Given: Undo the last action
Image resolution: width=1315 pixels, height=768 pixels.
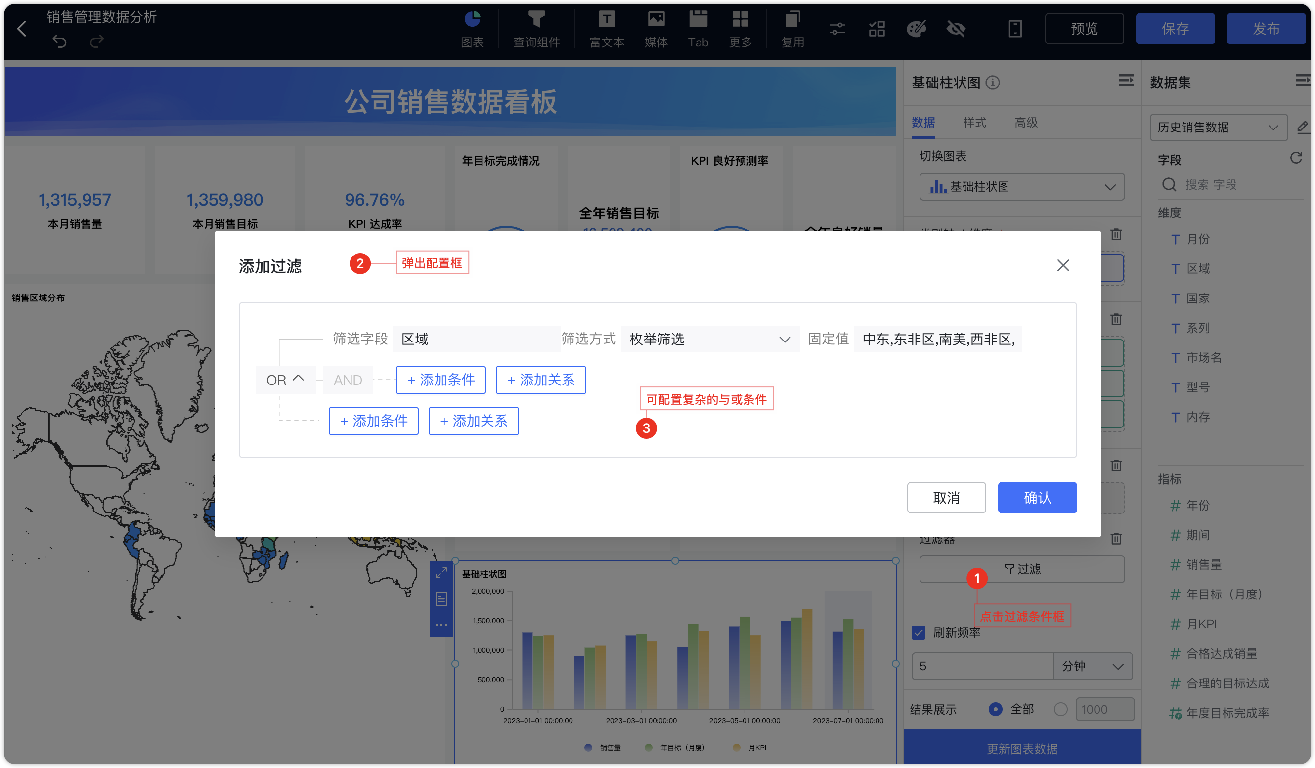Looking at the screenshot, I should pyautogui.click(x=59, y=41).
